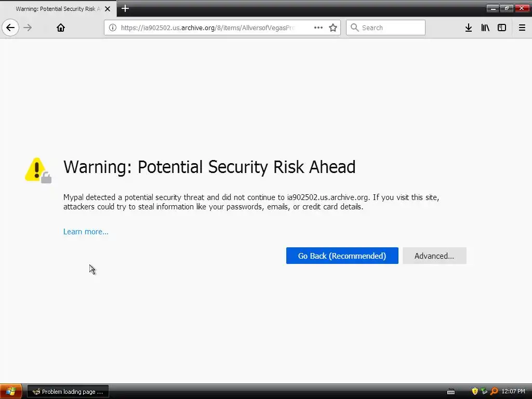532x399 pixels.
Task: Open page actions three-dot menu
Action: [x=318, y=28]
